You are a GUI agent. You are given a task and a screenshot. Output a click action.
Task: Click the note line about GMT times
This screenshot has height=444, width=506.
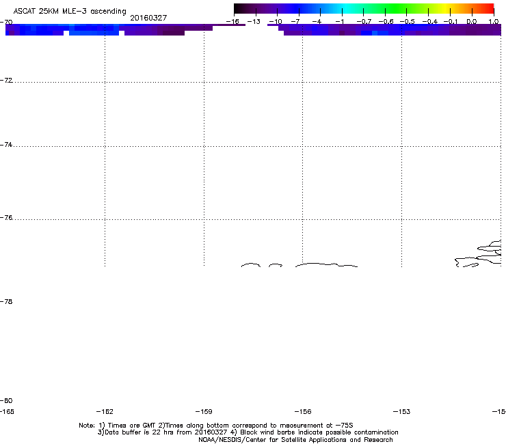216,426
